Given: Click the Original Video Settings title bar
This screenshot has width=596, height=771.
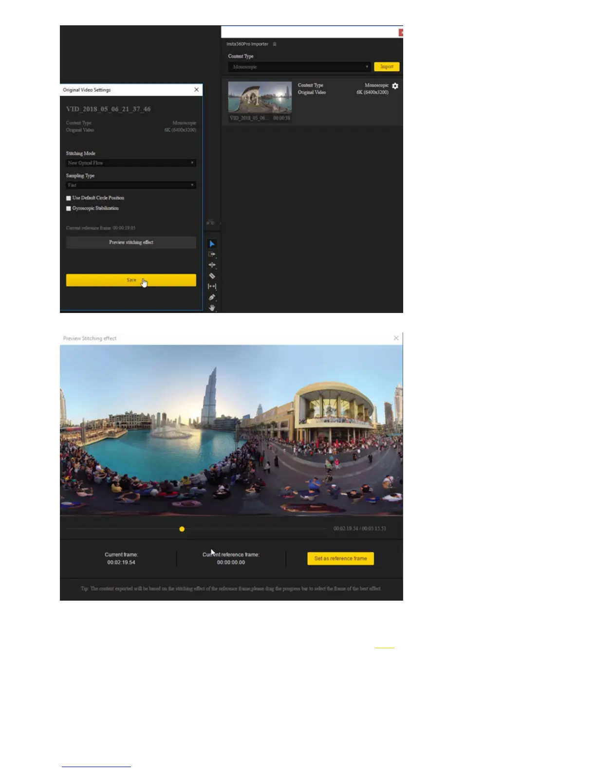Looking at the screenshot, I should 131,90.
